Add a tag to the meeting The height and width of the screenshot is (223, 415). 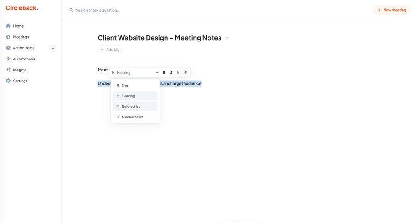pos(110,49)
